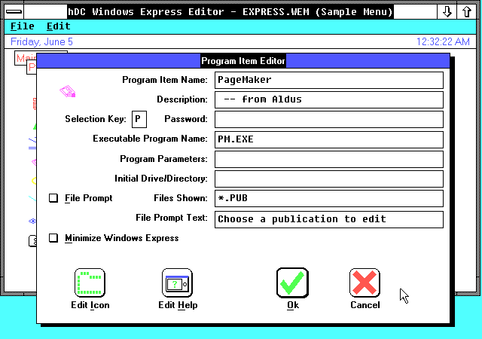
Task: Enable the File Prompt checkbox
Action: click(53, 198)
